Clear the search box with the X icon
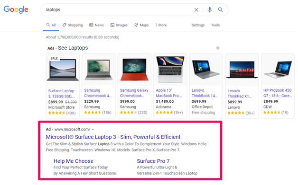 pyautogui.click(x=196, y=9)
